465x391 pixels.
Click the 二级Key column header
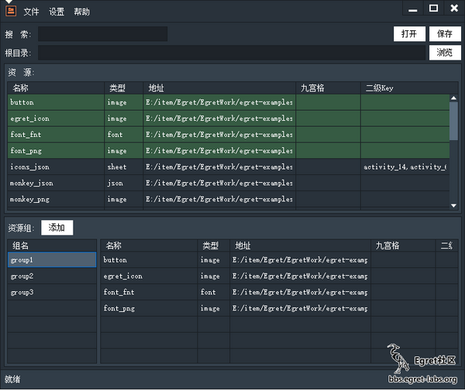(x=409, y=88)
